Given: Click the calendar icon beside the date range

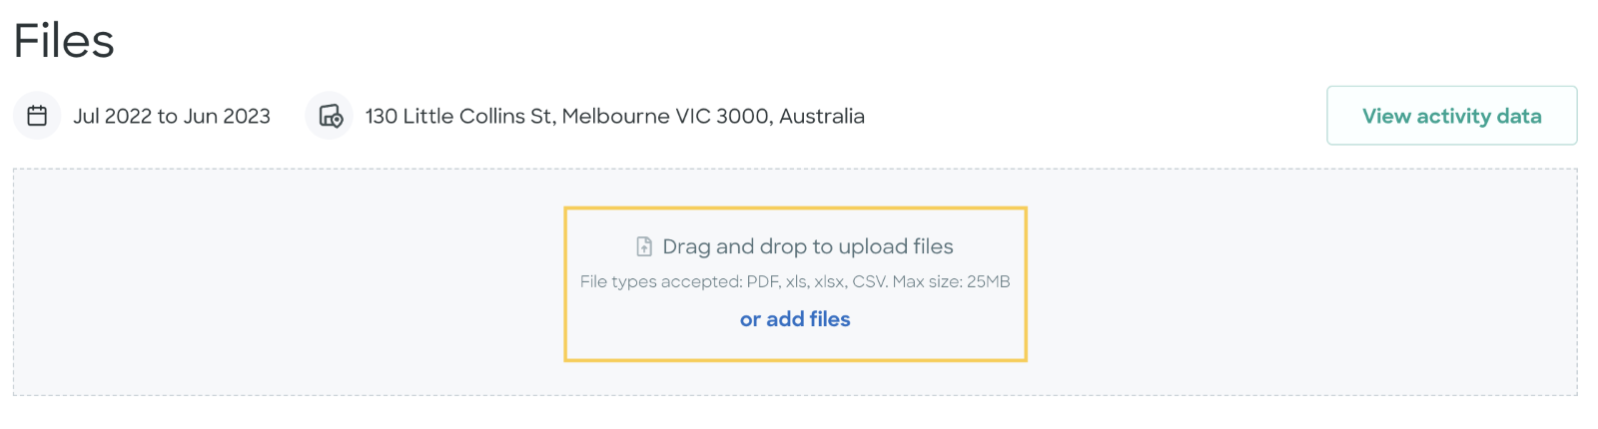Looking at the screenshot, I should (37, 116).
